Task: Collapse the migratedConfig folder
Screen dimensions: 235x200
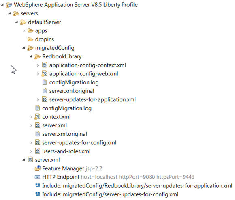Action: [x=23, y=48]
